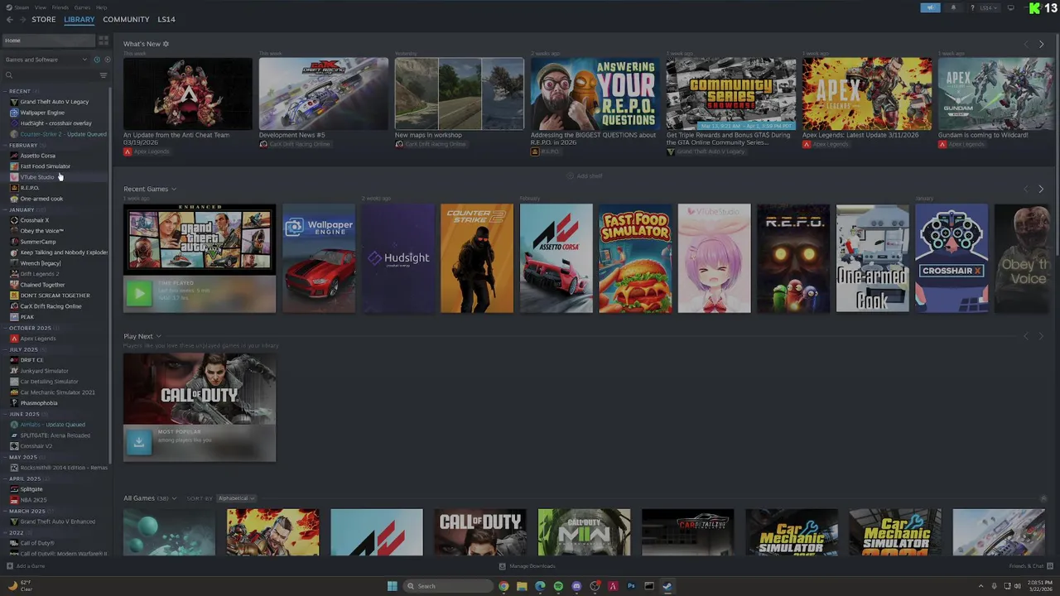
Task: Select Wallpaper Engine in library list
Action: point(42,113)
